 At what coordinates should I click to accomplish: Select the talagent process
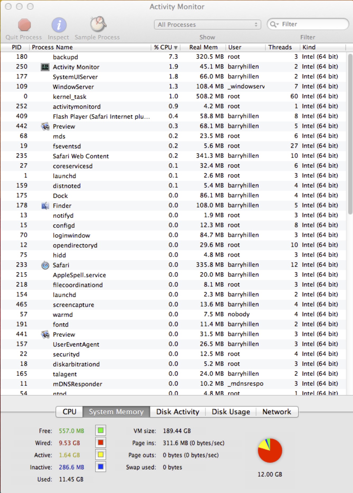[x=173, y=374]
